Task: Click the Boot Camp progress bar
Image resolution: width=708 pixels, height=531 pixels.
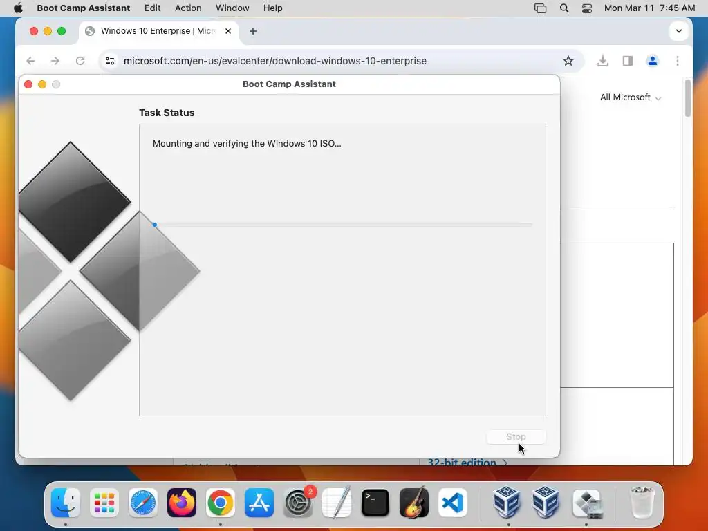Action: (x=343, y=225)
